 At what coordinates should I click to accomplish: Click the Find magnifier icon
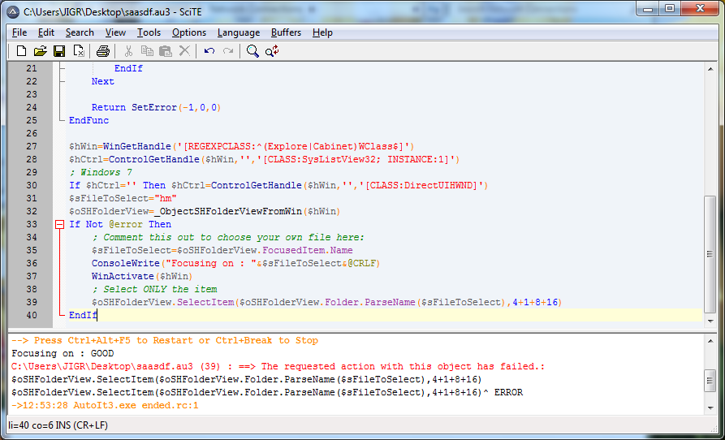tap(252, 51)
